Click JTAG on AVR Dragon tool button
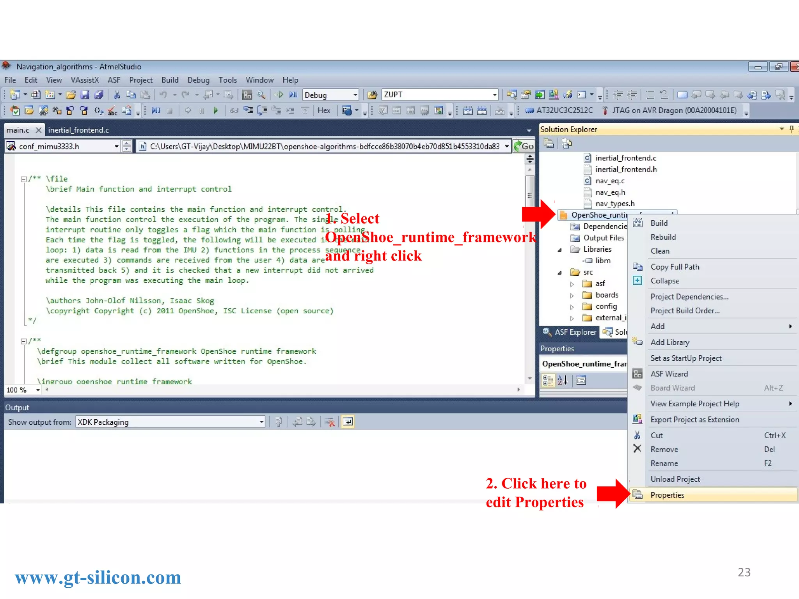Screen dimensions: 799x599 tap(669, 111)
